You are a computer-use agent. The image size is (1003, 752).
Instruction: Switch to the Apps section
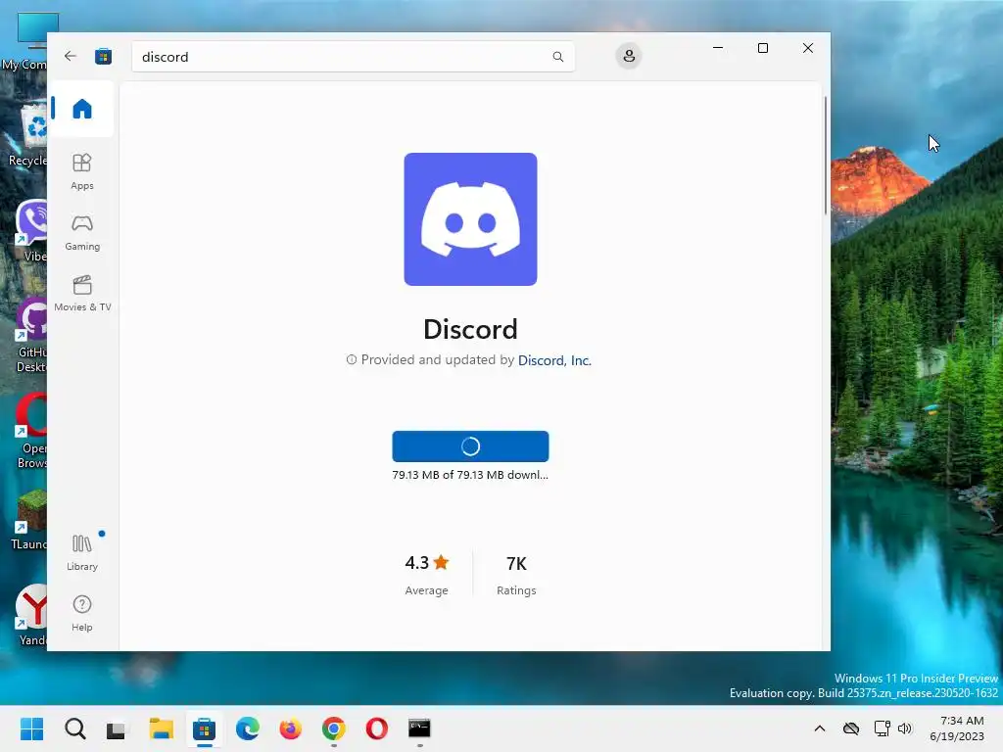click(x=82, y=171)
